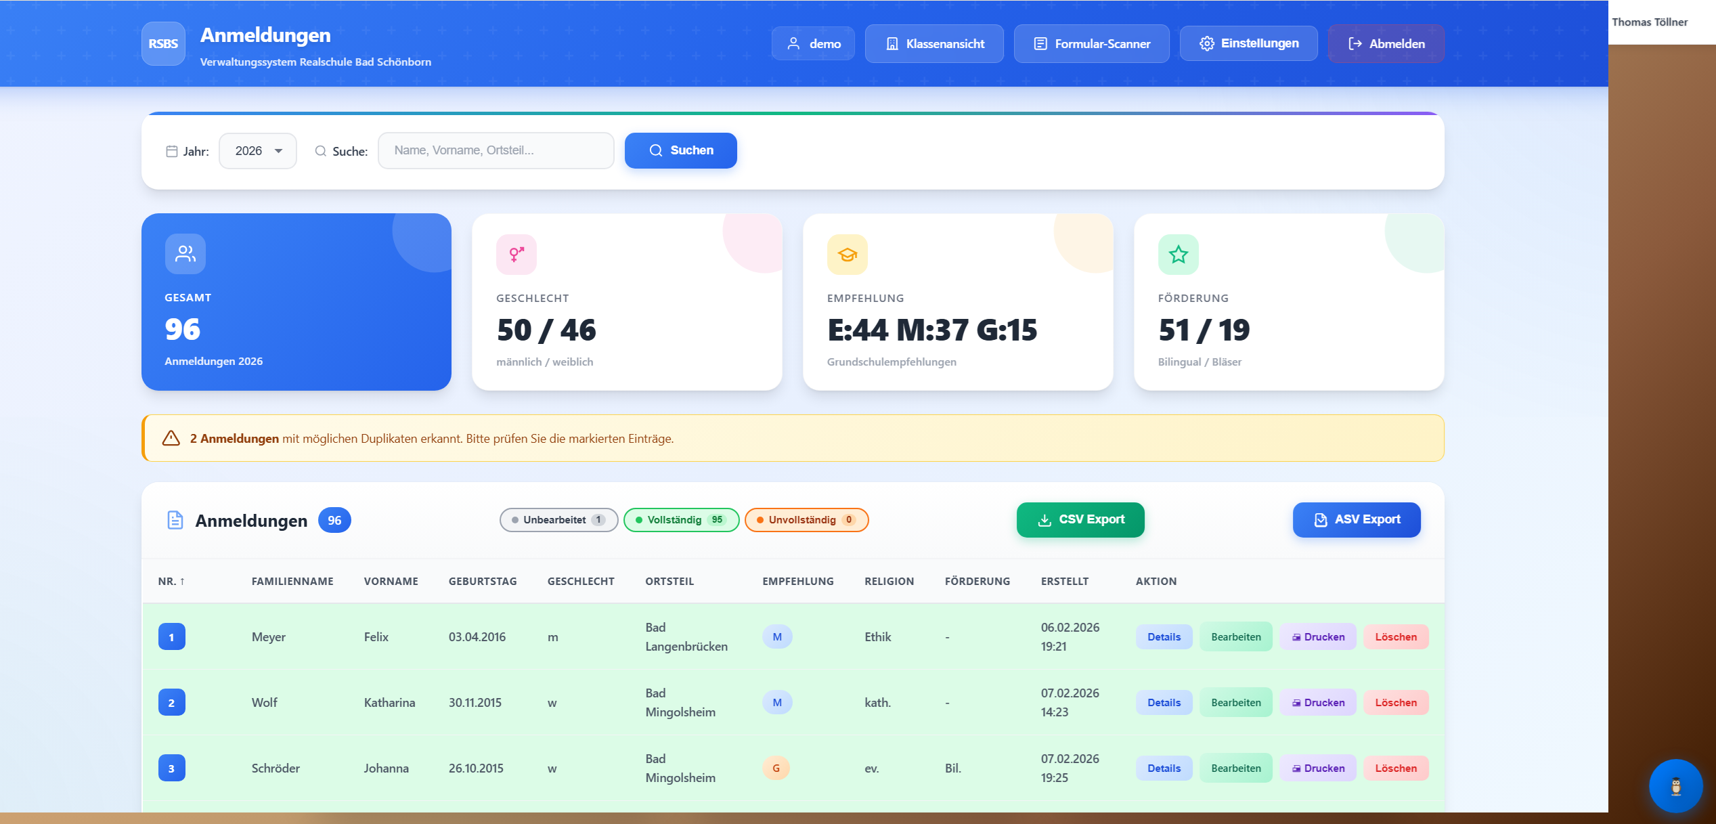Click the group icon in Gesamt card
The width and height of the screenshot is (1716, 824).
coord(185,254)
